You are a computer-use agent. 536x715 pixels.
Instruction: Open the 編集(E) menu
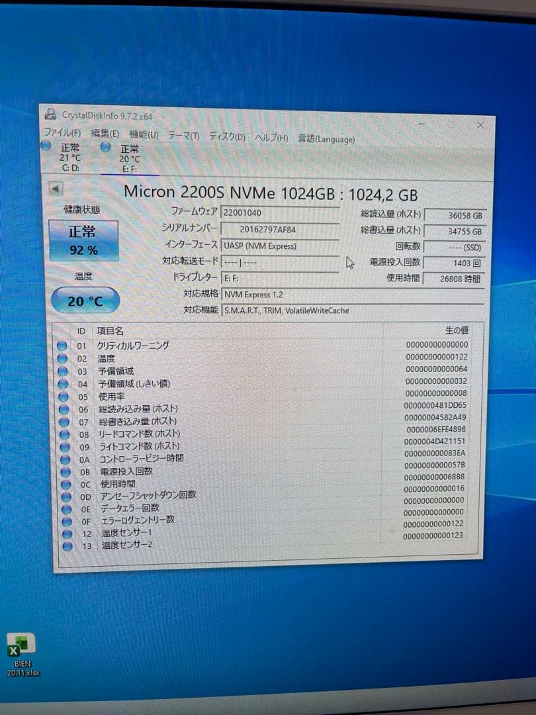[x=105, y=134]
